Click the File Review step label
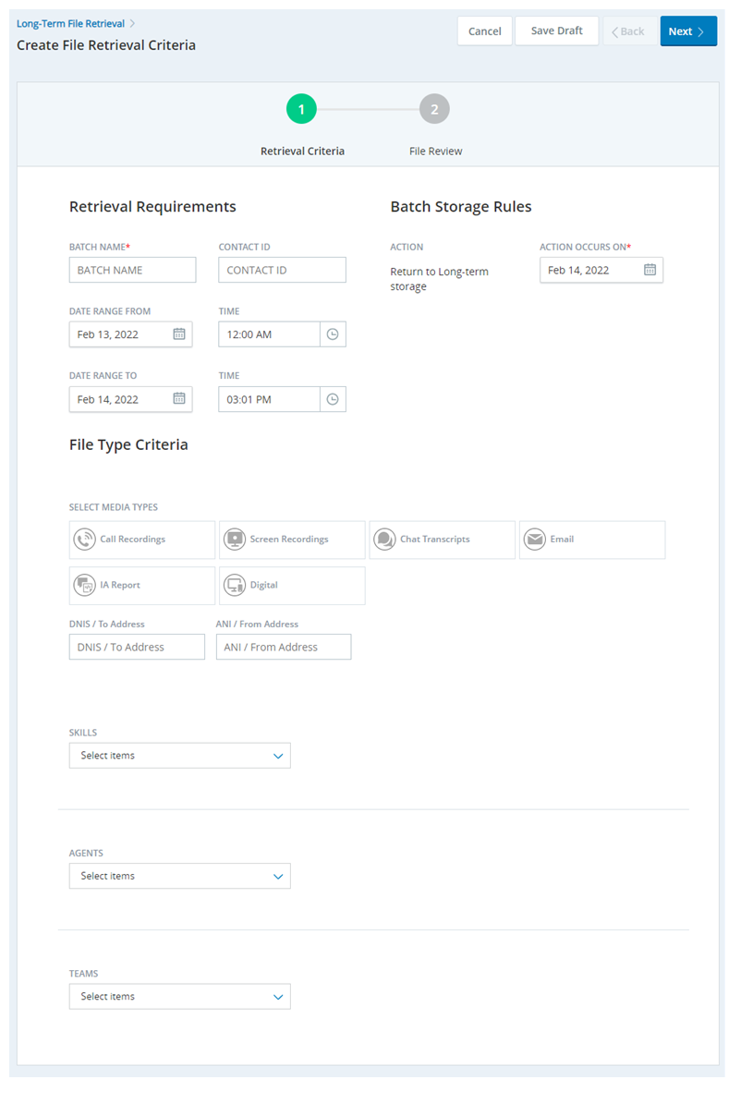753x1104 pixels. click(435, 152)
